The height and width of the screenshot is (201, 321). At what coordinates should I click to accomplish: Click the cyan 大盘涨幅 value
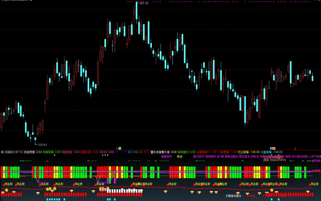click(x=271, y=152)
